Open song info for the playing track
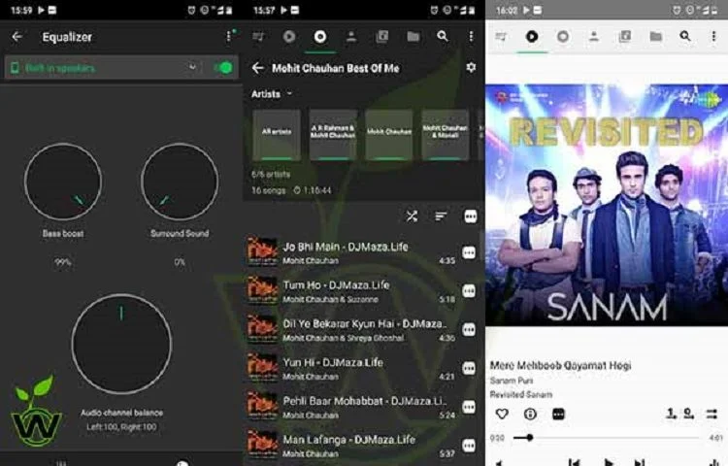 (x=530, y=414)
